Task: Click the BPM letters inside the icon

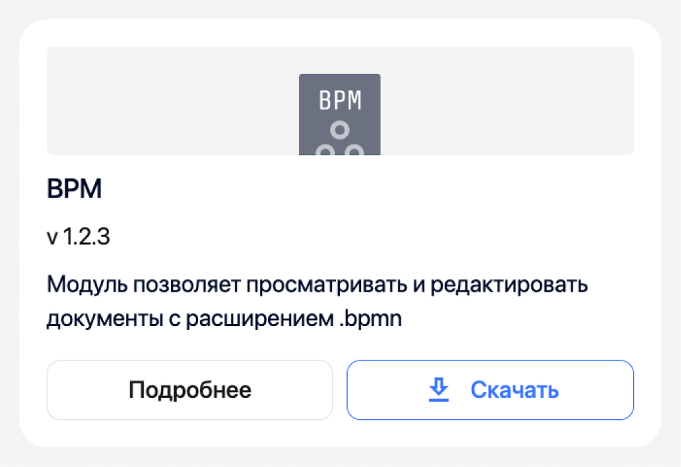Action: click(340, 100)
